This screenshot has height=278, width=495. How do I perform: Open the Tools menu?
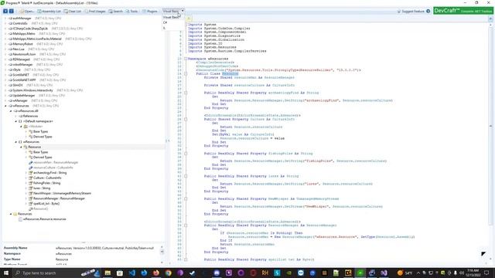pos(131,11)
